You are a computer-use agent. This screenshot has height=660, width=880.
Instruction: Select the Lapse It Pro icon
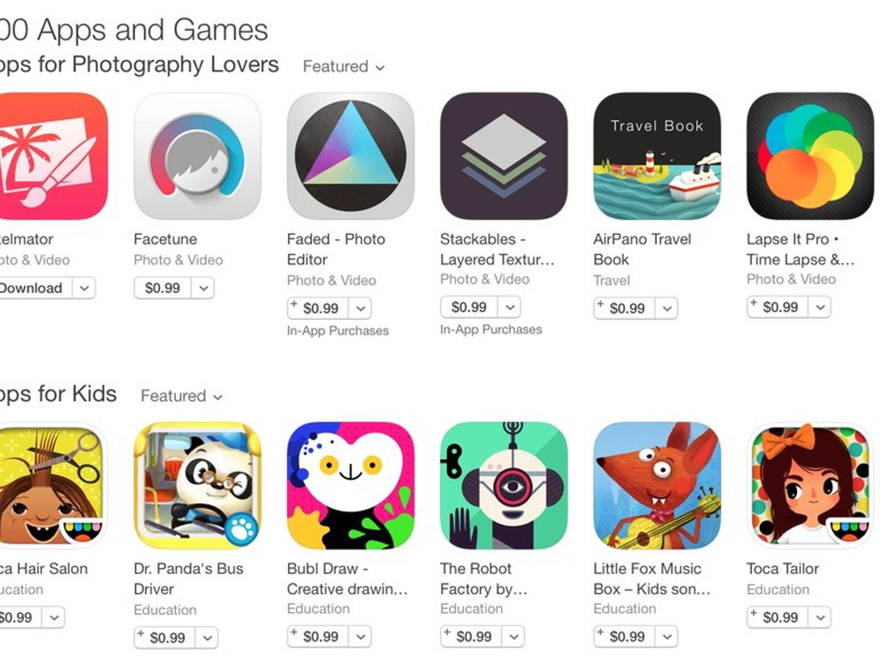810,156
